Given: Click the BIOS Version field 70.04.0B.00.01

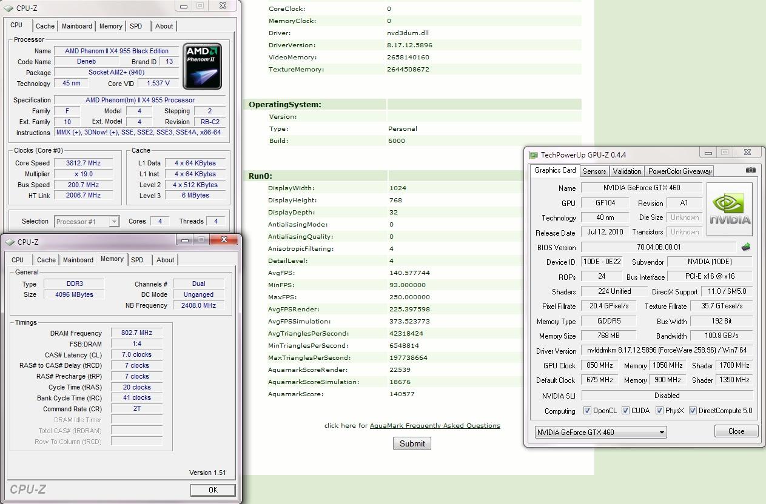Looking at the screenshot, I should pos(659,247).
